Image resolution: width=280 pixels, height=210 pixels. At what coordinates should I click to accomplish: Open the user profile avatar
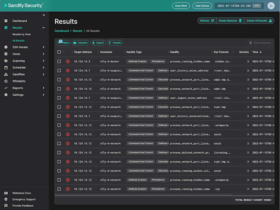[271, 6]
